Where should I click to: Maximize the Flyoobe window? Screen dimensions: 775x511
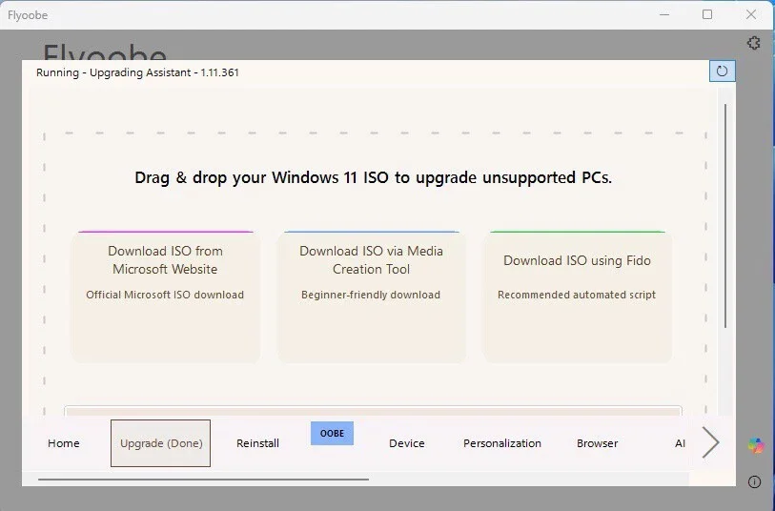(707, 15)
